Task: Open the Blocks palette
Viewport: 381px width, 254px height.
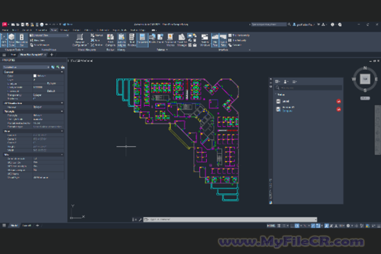Action: (x=152, y=39)
